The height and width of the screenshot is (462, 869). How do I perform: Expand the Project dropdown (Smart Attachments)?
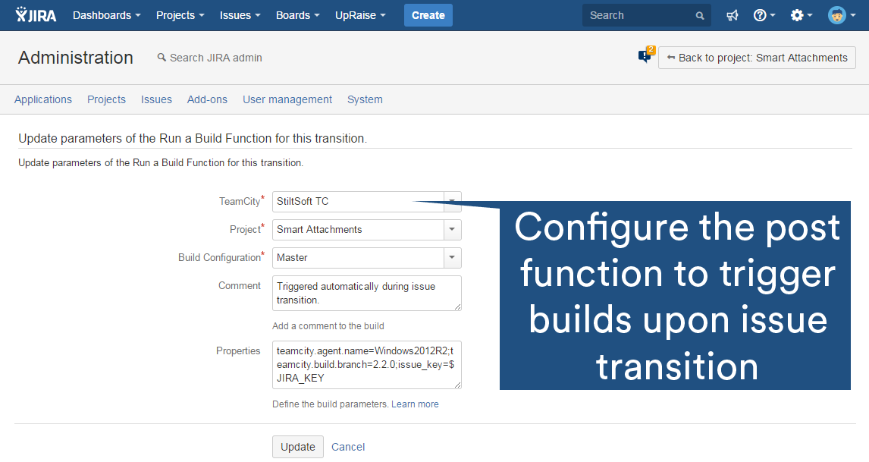coord(452,229)
